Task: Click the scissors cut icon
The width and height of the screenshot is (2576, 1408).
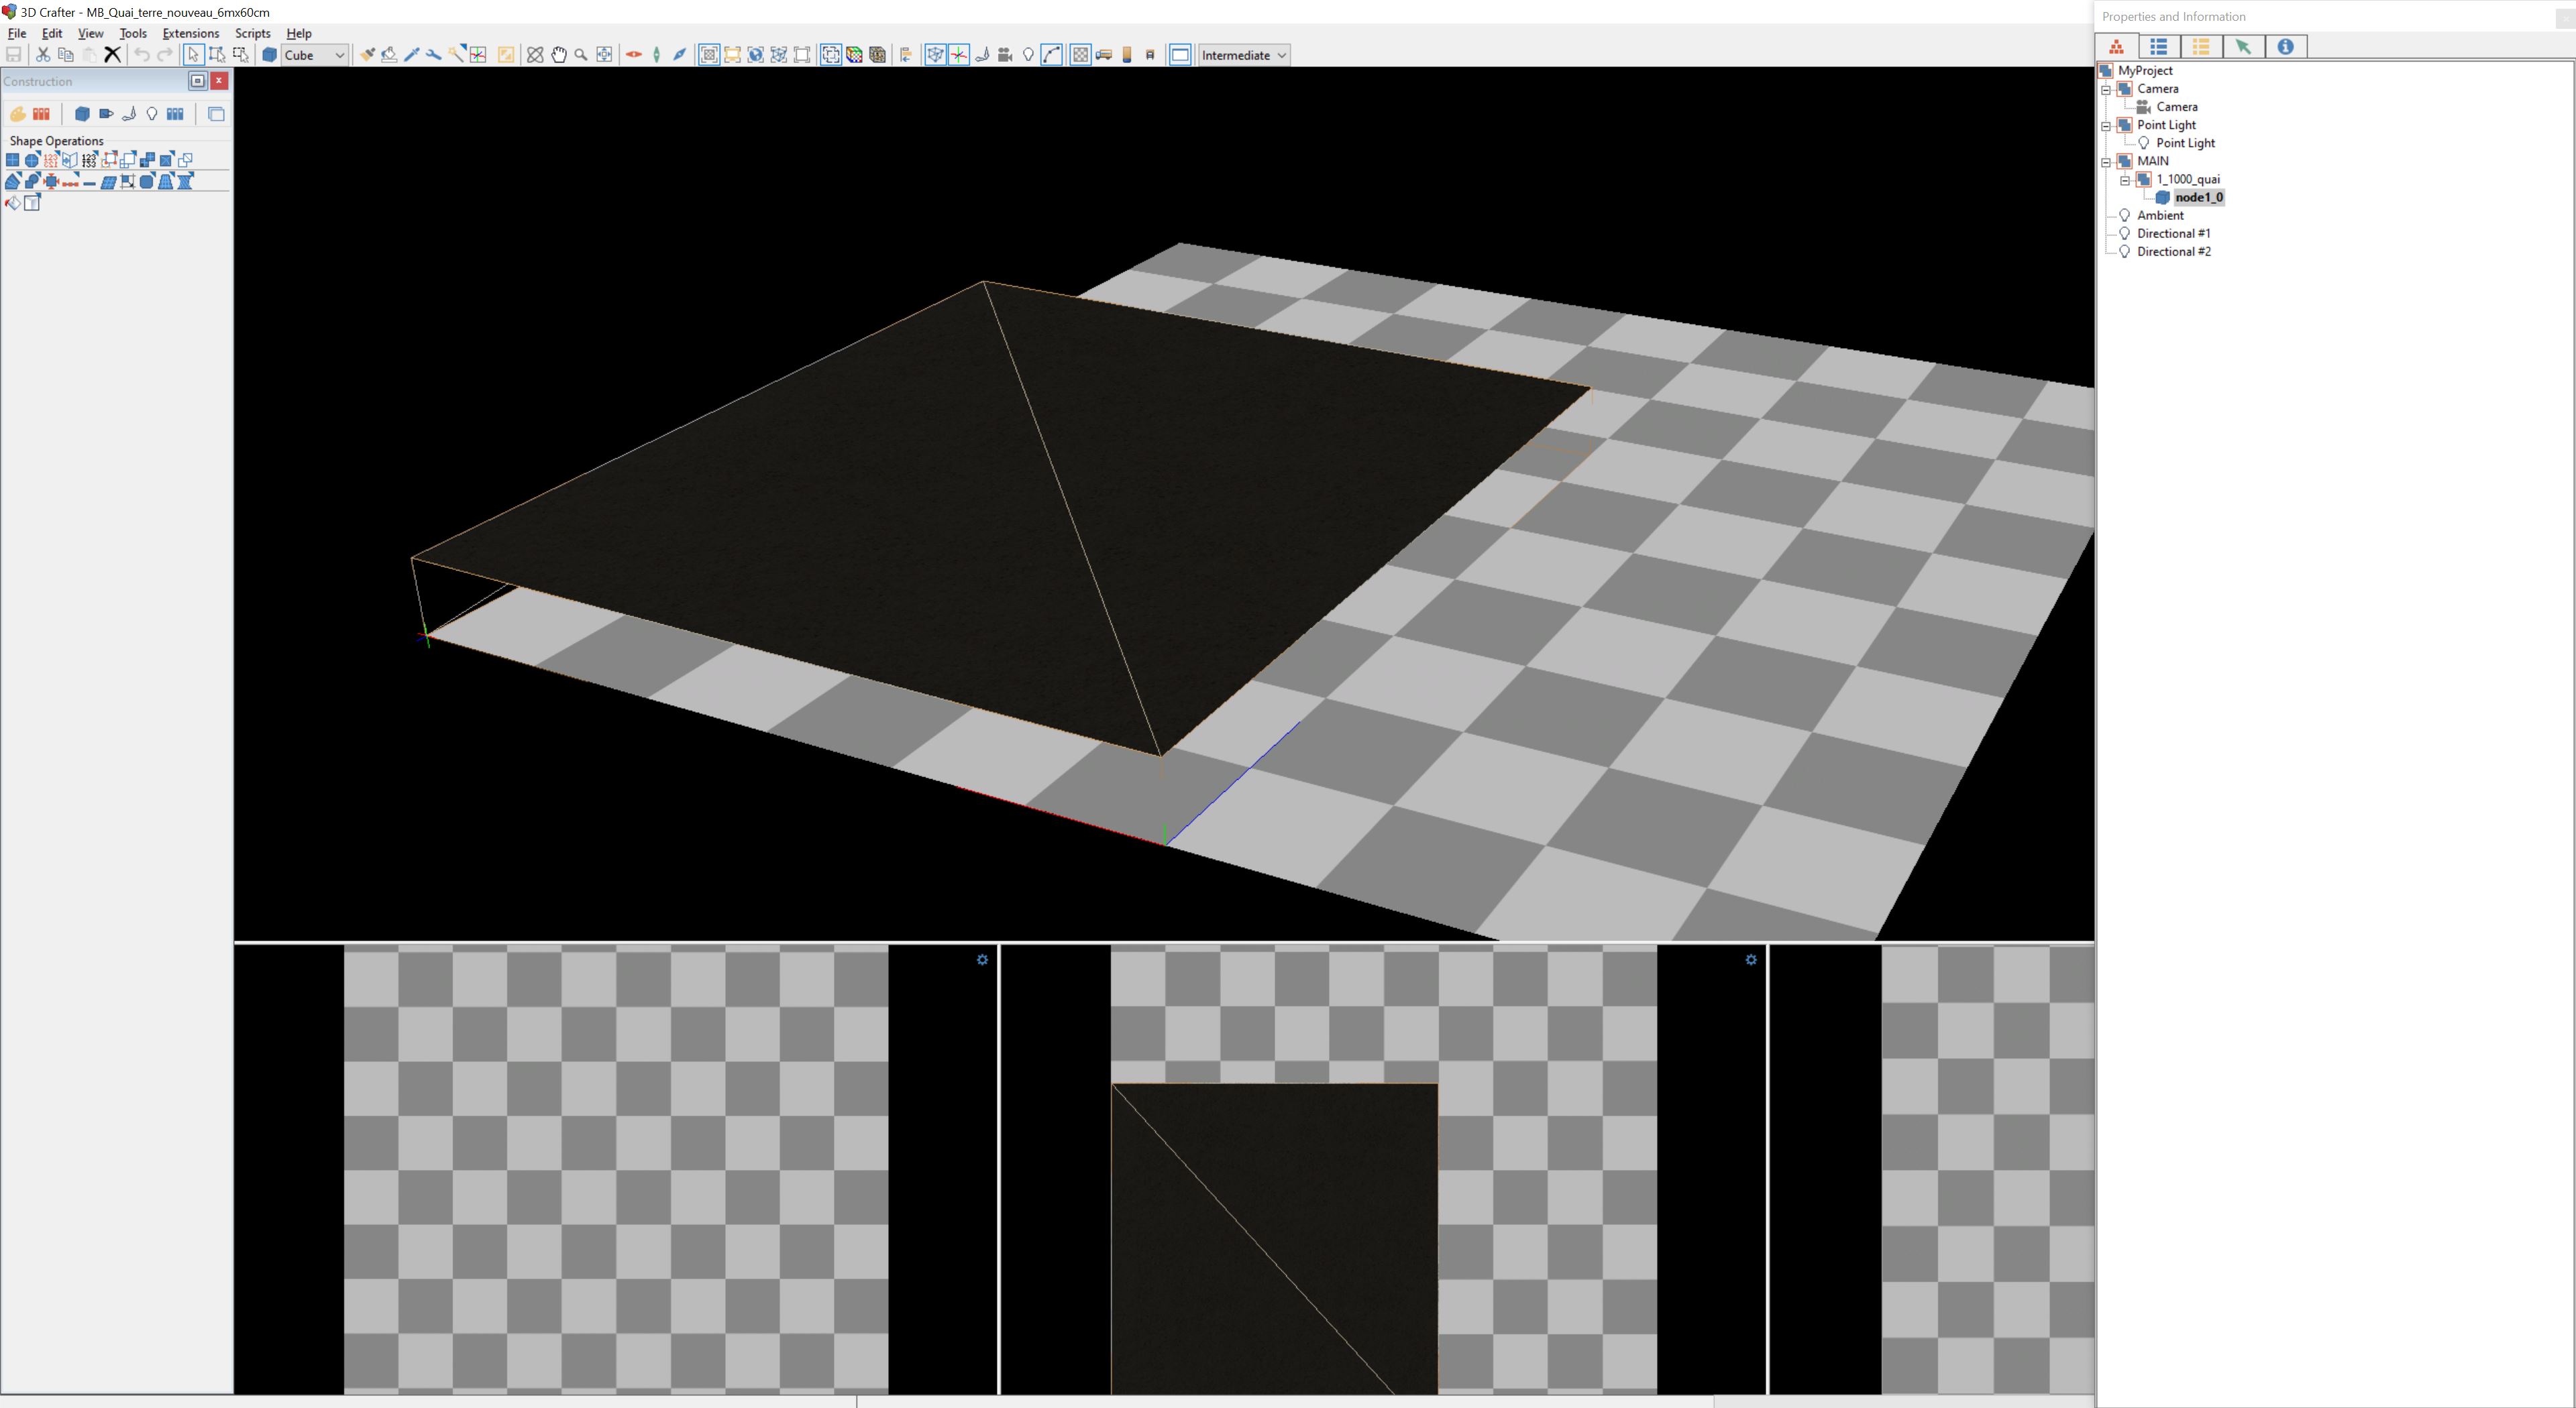Action: [x=42, y=55]
